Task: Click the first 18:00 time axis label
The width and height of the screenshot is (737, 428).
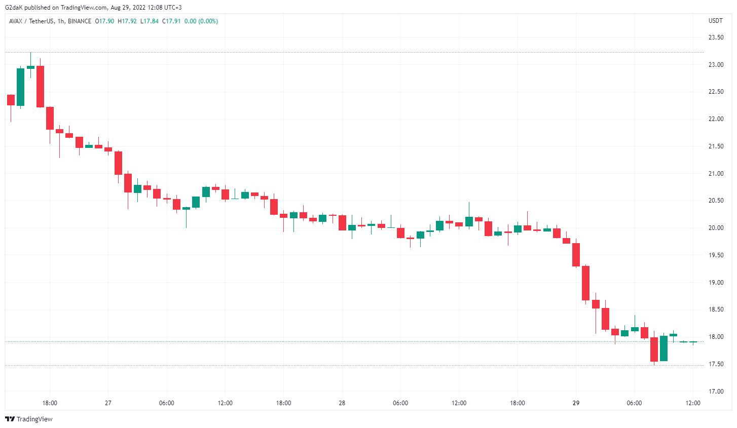Action: [x=50, y=403]
